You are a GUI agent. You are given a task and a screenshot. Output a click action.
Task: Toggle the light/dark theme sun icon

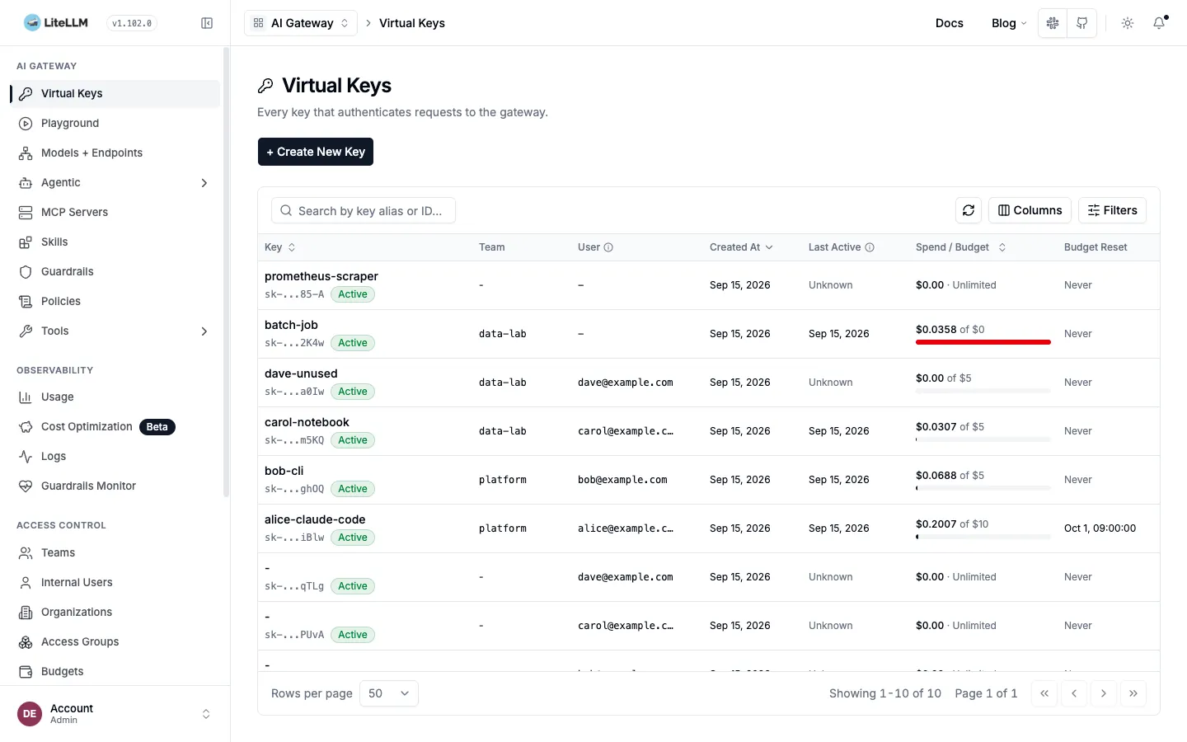1128,23
